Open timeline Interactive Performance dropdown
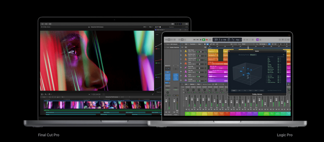Screen dimensions: 324x142 point(113,97)
